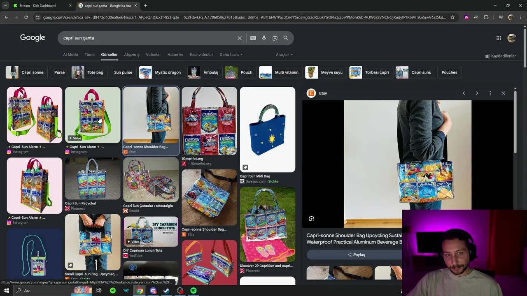Start a voice search with the microphone

(264, 38)
